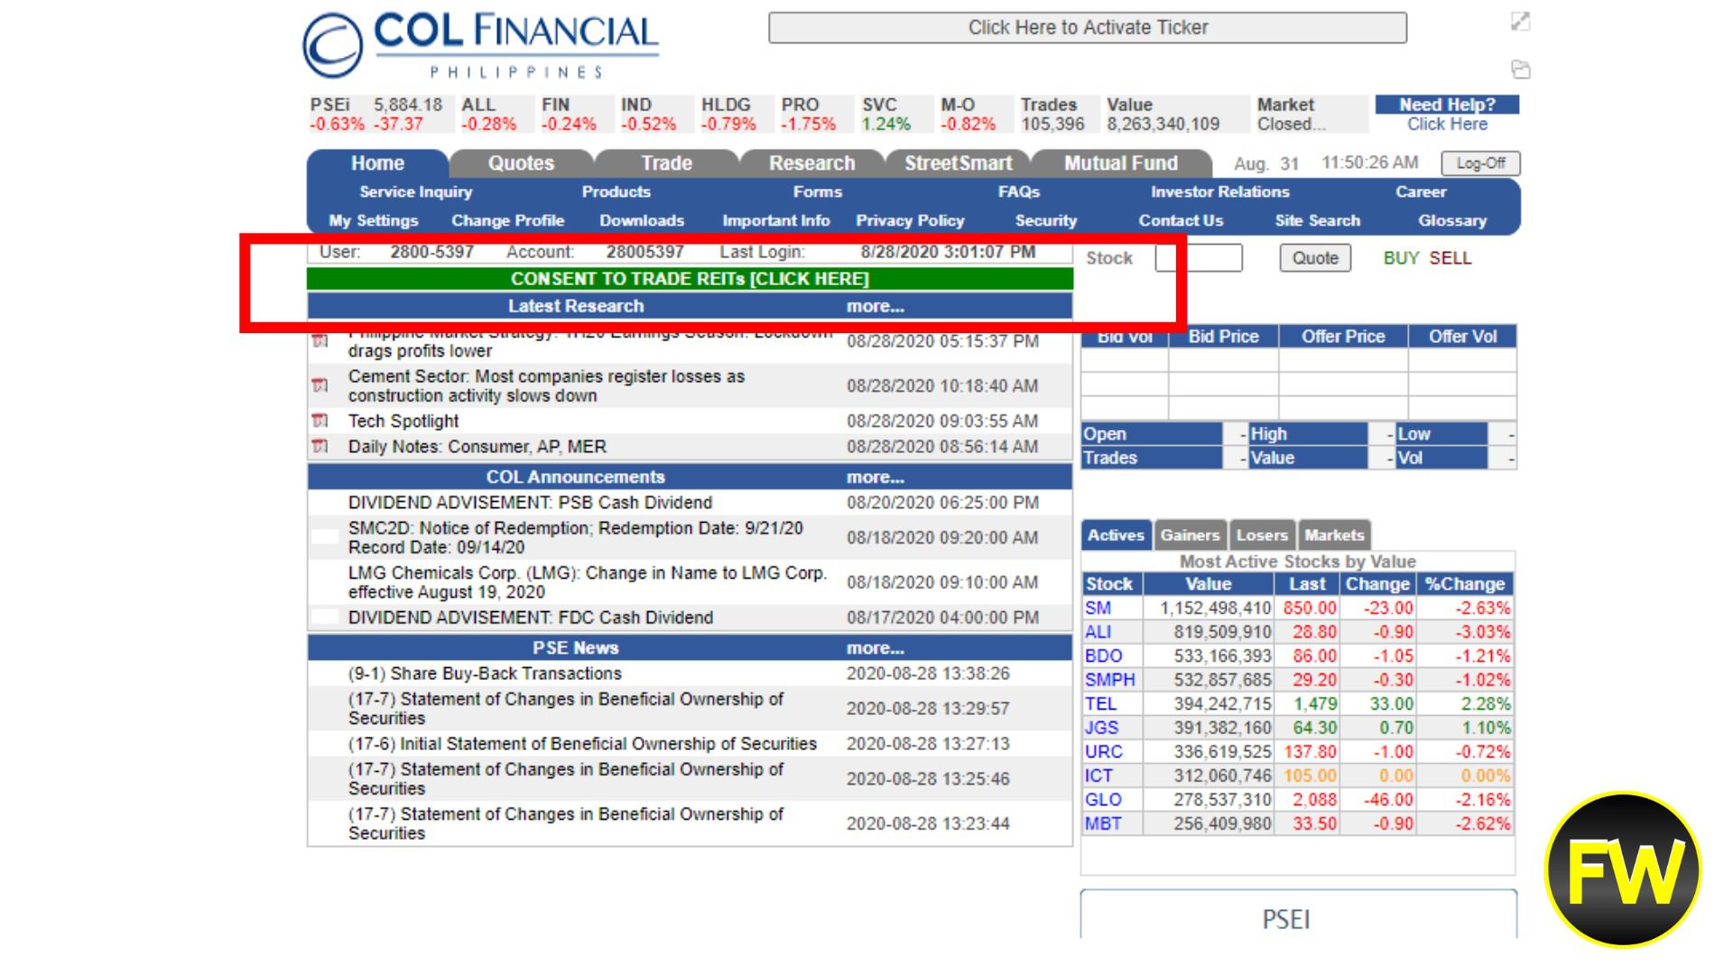Open (17-6) Initial Statement of Beneficial Ownership
1733x975 pixels.
point(582,744)
